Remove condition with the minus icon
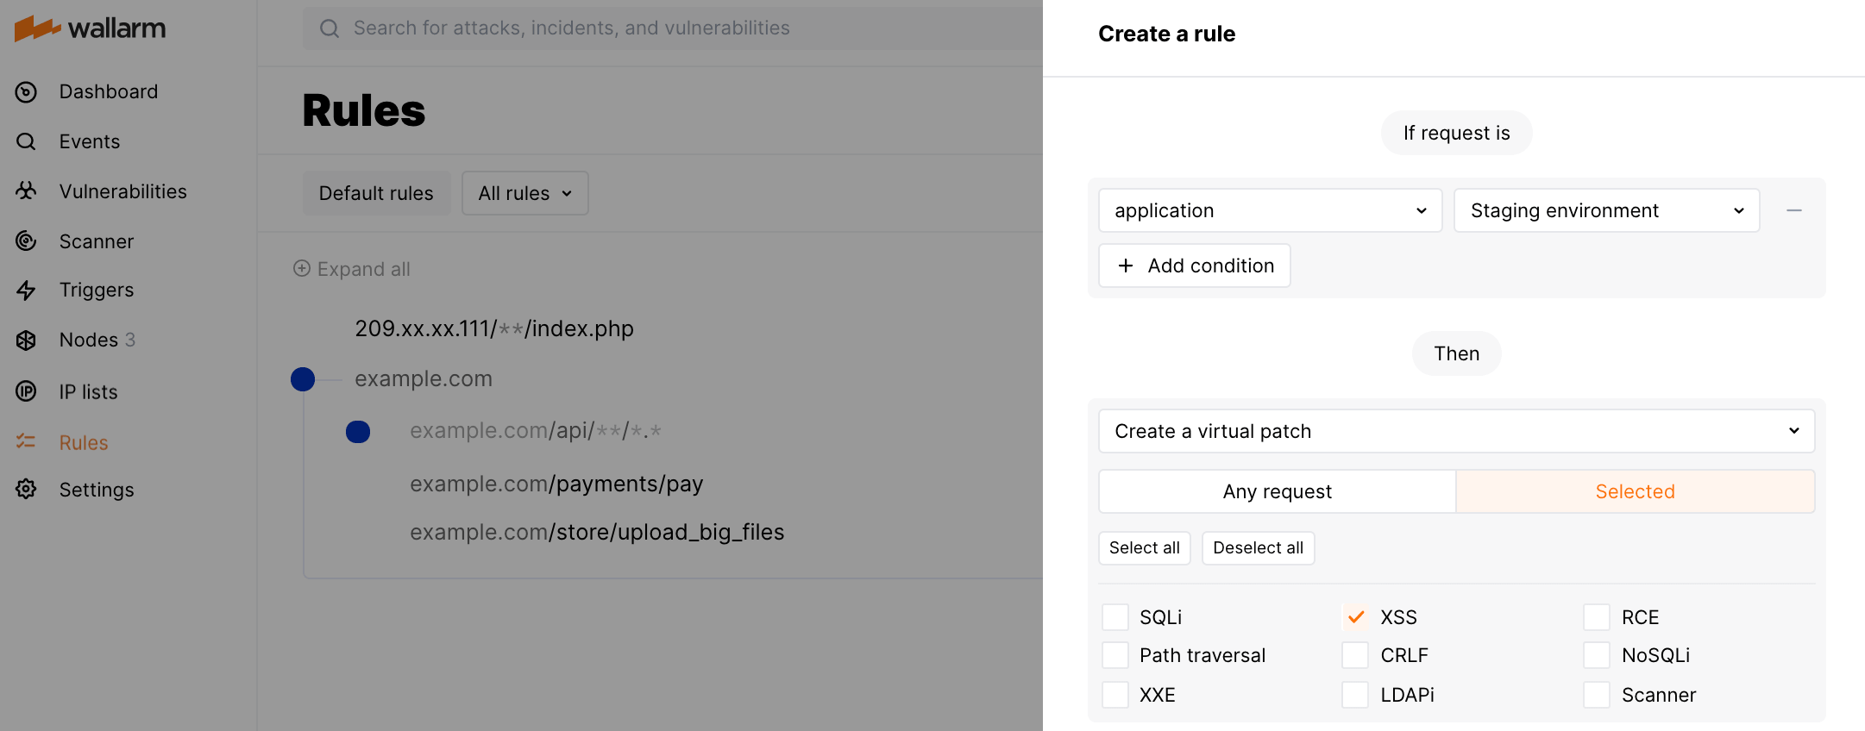Screen dimensions: 1865x731 pyautogui.click(x=1793, y=211)
